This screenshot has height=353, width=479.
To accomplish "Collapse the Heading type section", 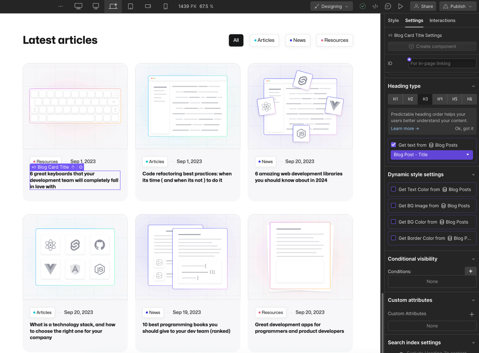I will coord(473,86).
